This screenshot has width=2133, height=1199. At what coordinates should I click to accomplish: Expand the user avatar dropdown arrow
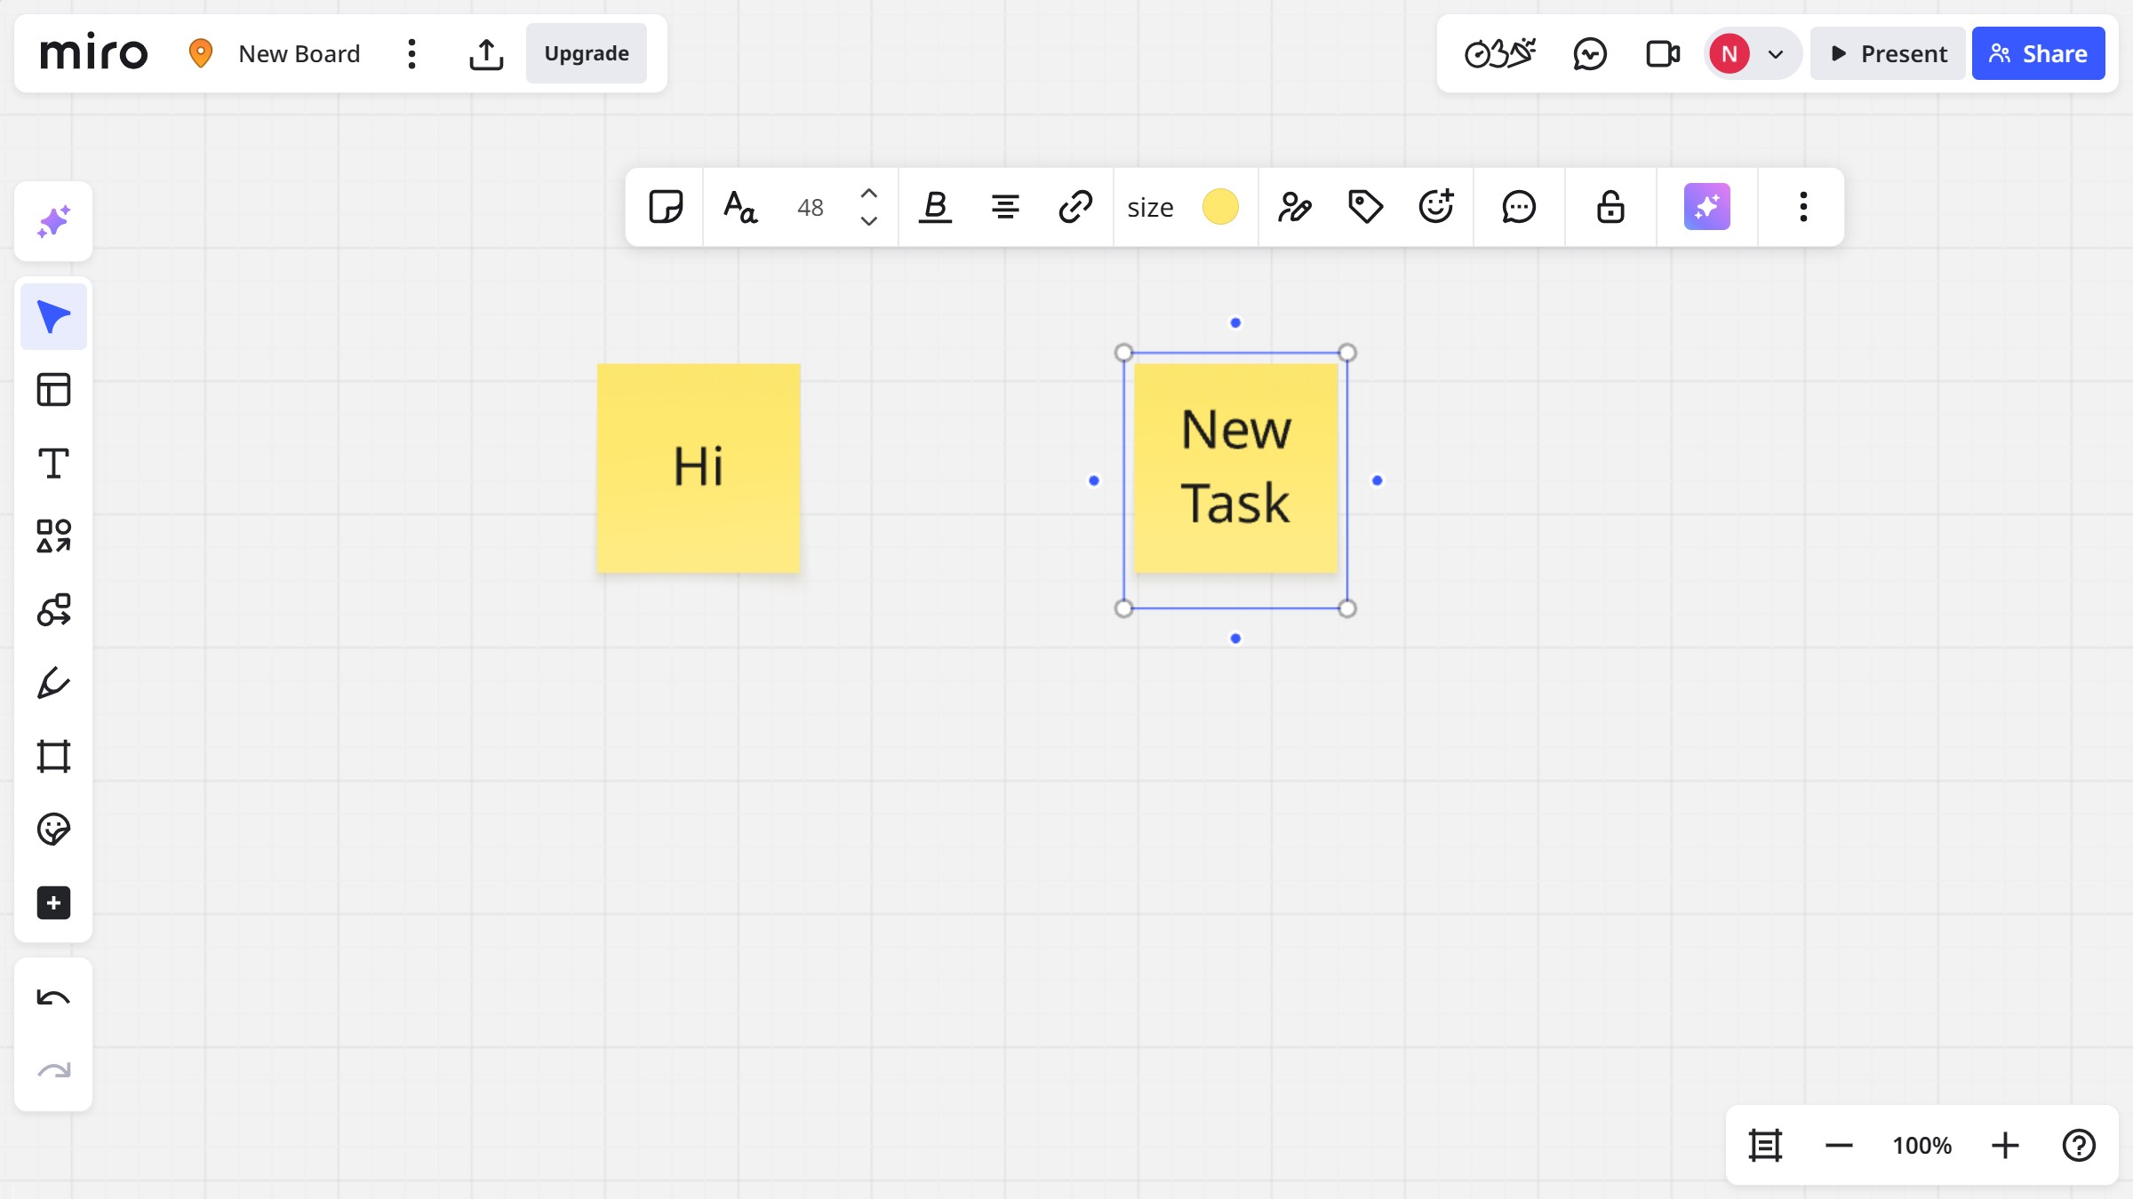[1776, 54]
